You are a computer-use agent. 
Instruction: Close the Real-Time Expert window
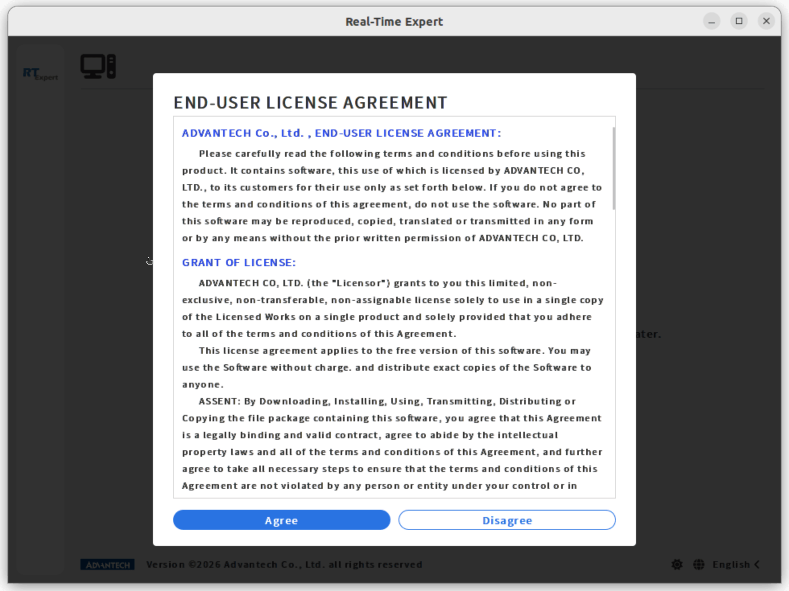pyautogui.click(x=766, y=21)
